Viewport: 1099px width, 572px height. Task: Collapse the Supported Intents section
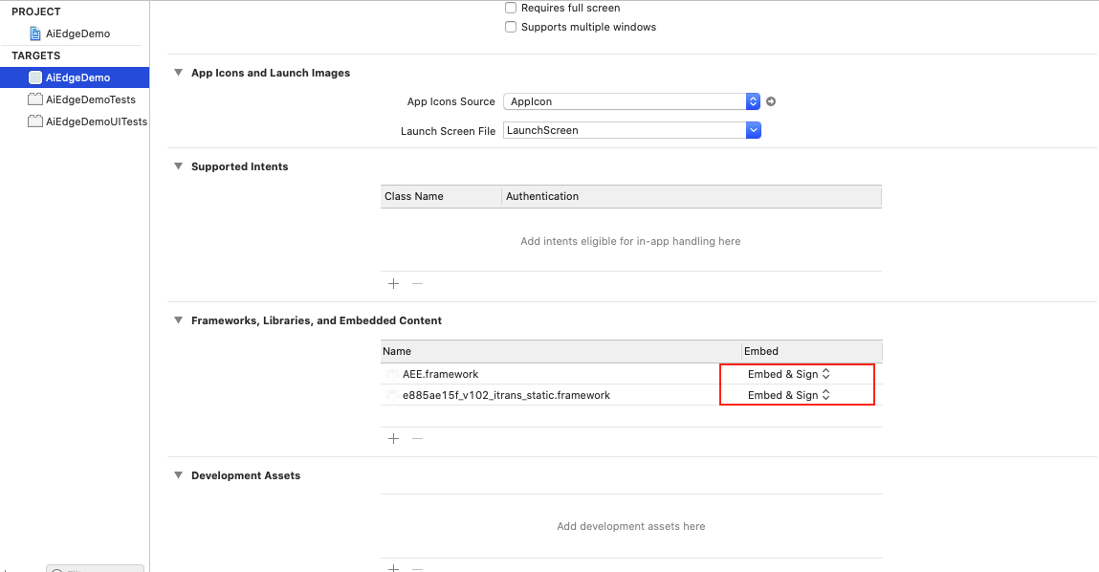pyautogui.click(x=178, y=166)
